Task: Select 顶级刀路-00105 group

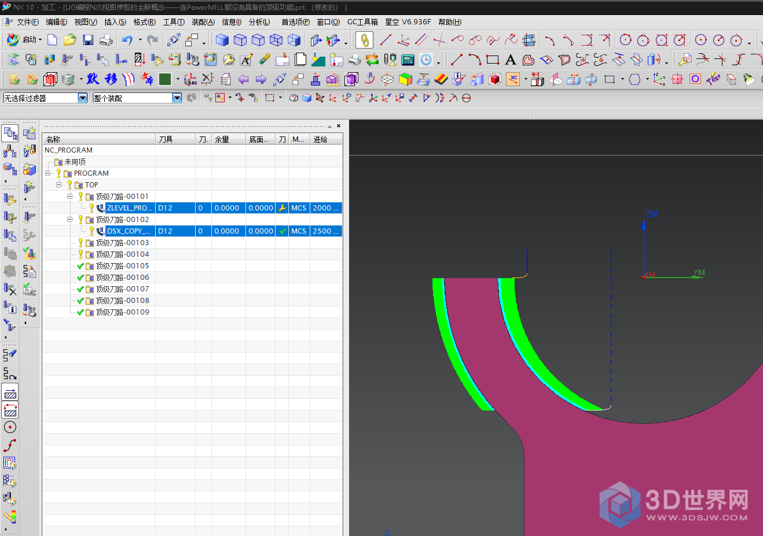Action: tap(122, 265)
